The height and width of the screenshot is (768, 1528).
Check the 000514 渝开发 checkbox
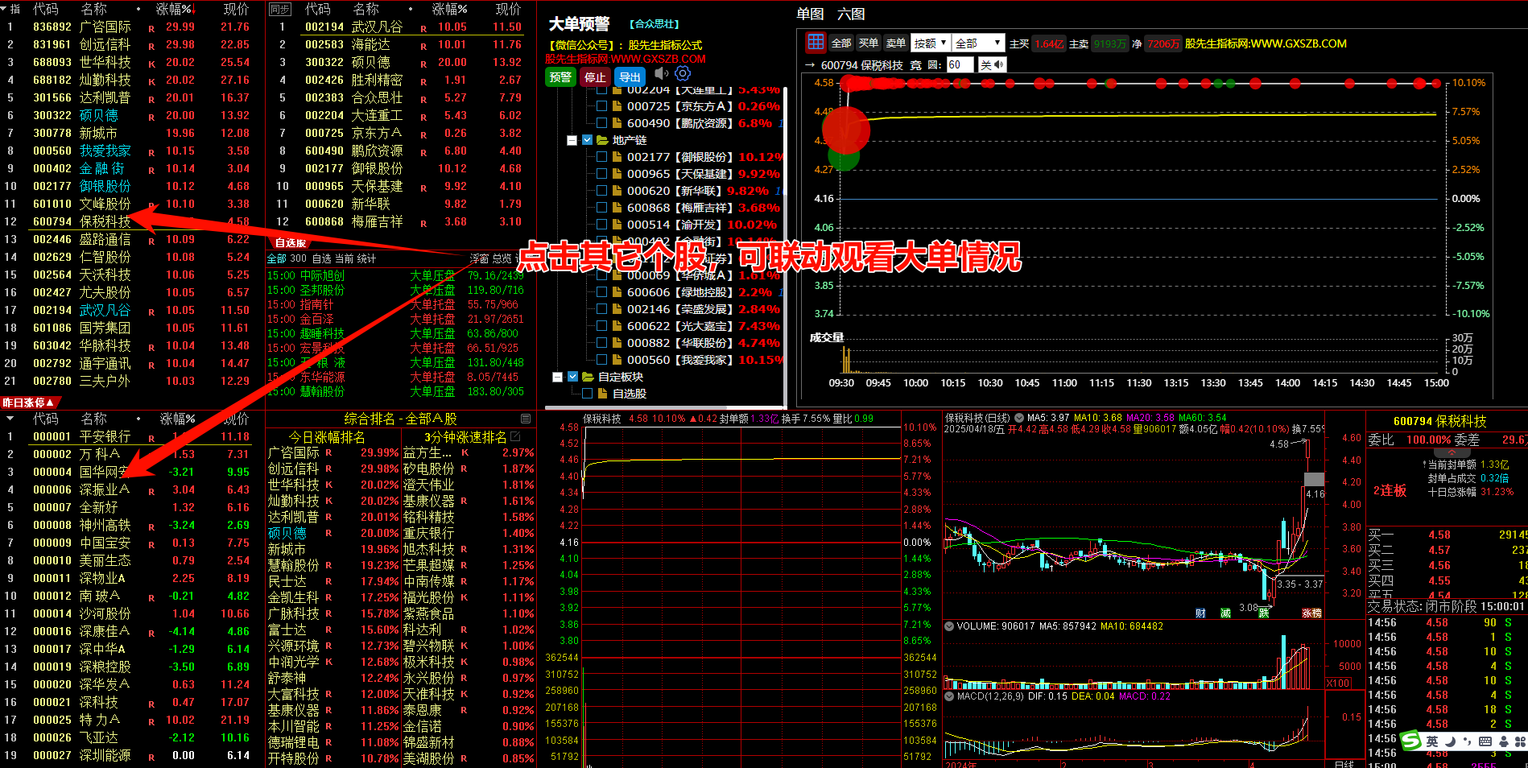coord(602,225)
